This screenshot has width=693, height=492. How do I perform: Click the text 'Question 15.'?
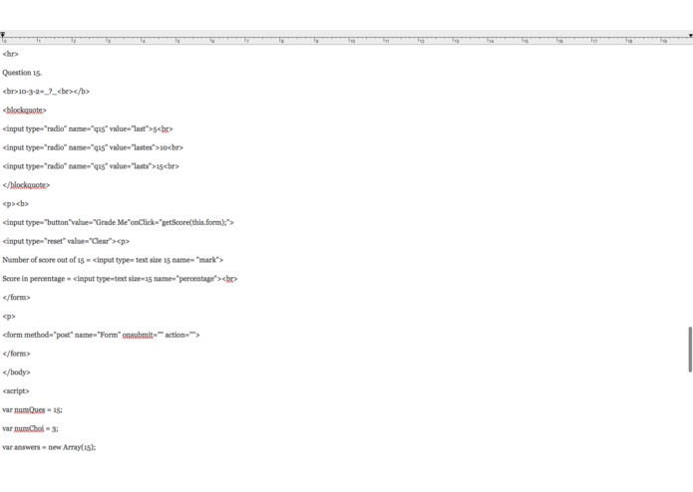pos(22,73)
